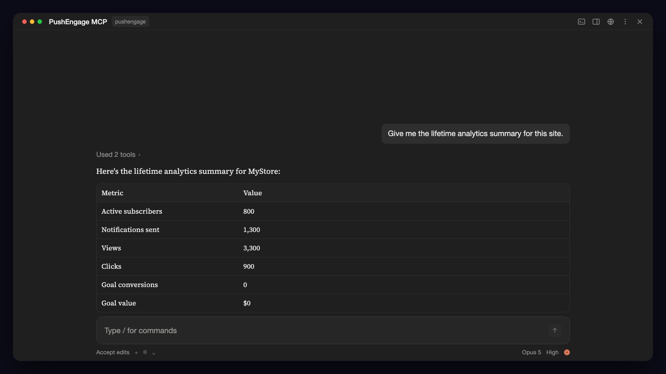
Task: Click the $0 goal value cell
Action: click(247, 303)
